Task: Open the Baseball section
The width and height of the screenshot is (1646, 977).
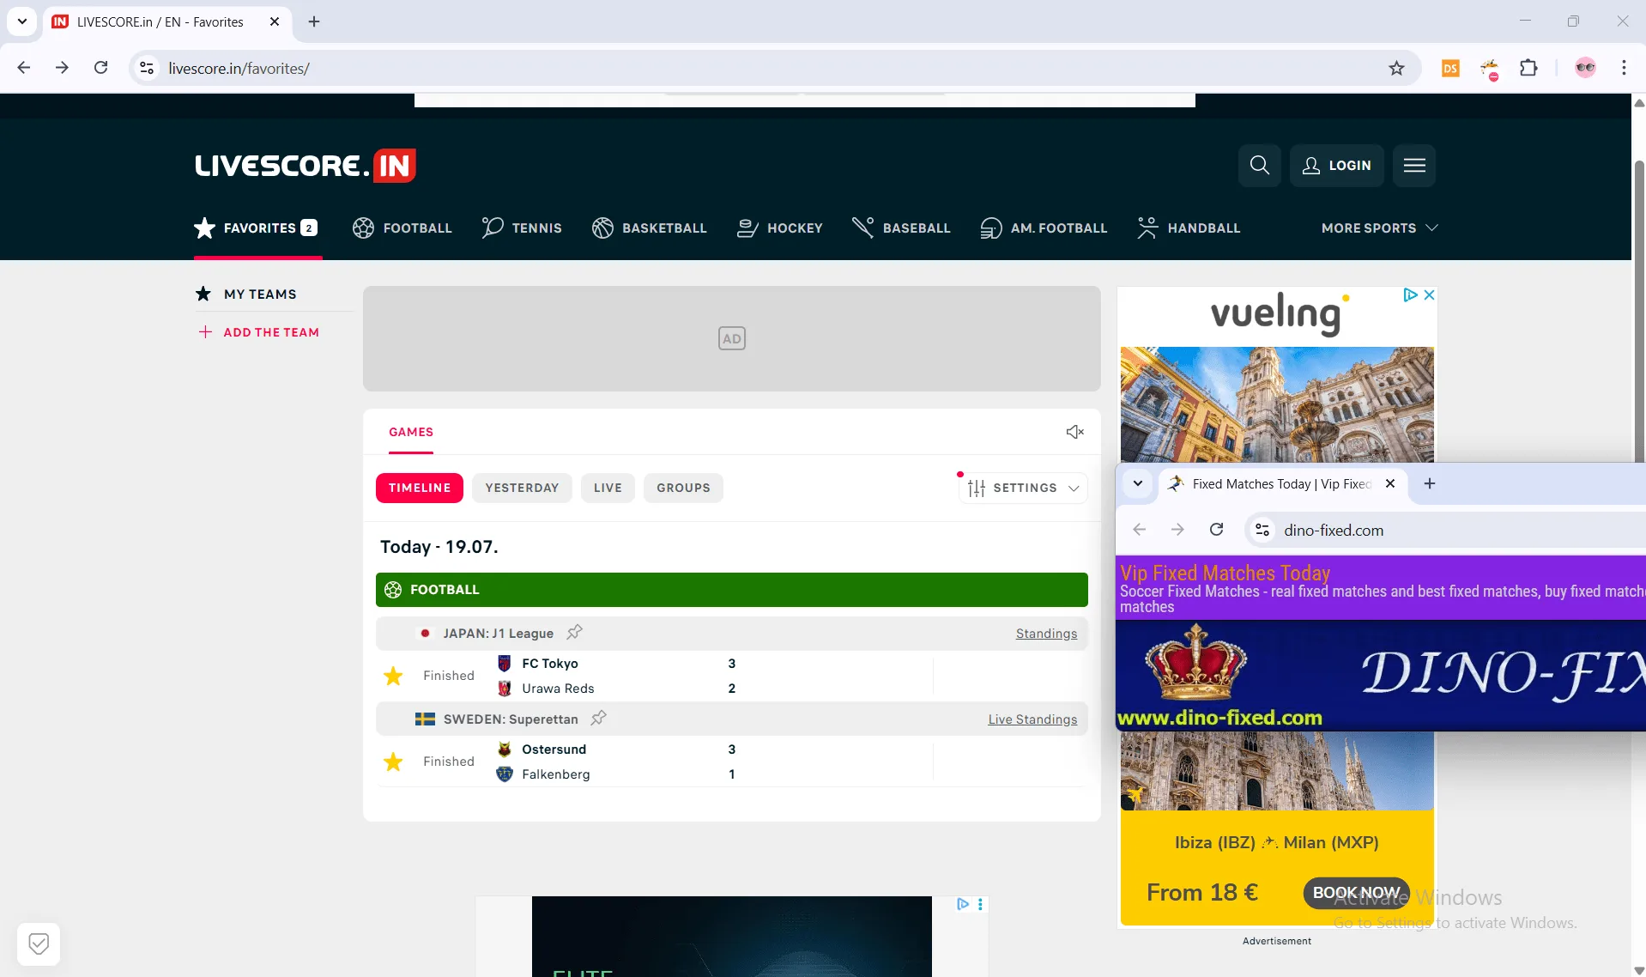Action: [901, 228]
